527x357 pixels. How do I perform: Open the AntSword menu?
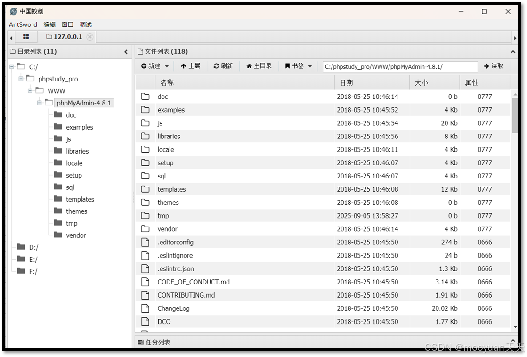pyautogui.click(x=23, y=24)
